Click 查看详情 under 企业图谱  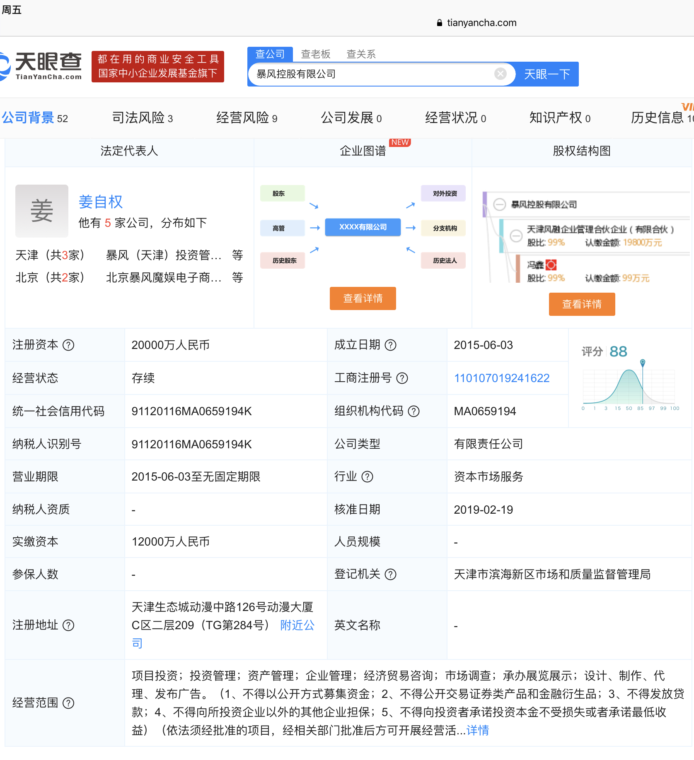pos(363,298)
